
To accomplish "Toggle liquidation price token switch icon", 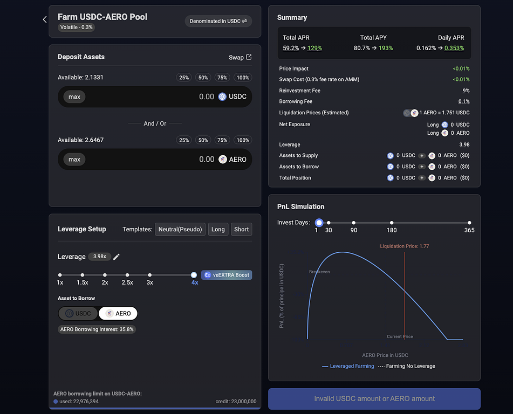I will (x=411, y=113).
